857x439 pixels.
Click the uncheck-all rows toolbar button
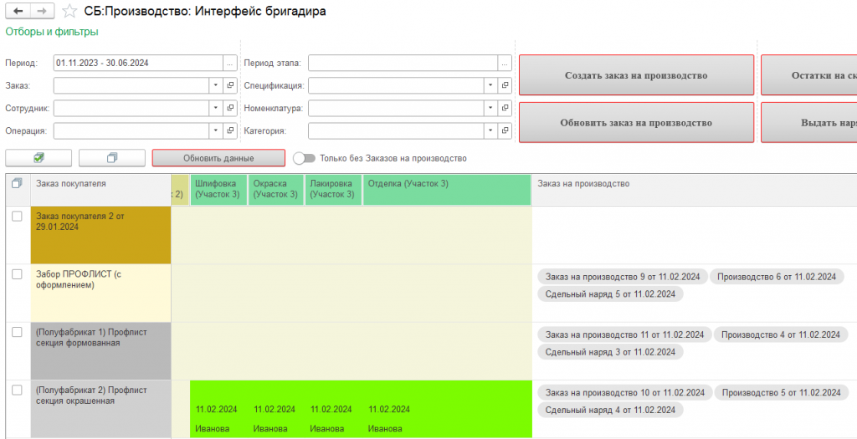112,158
